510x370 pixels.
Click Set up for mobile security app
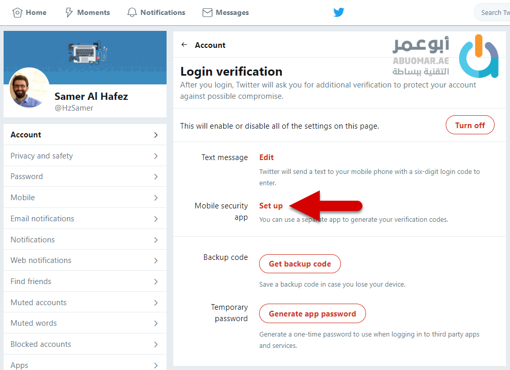pyautogui.click(x=271, y=206)
